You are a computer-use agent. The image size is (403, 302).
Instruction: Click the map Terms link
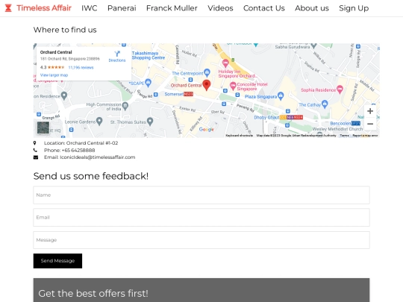pyautogui.click(x=345, y=135)
